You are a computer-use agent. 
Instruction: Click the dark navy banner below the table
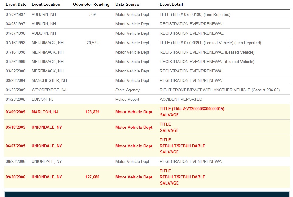(147, 194)
